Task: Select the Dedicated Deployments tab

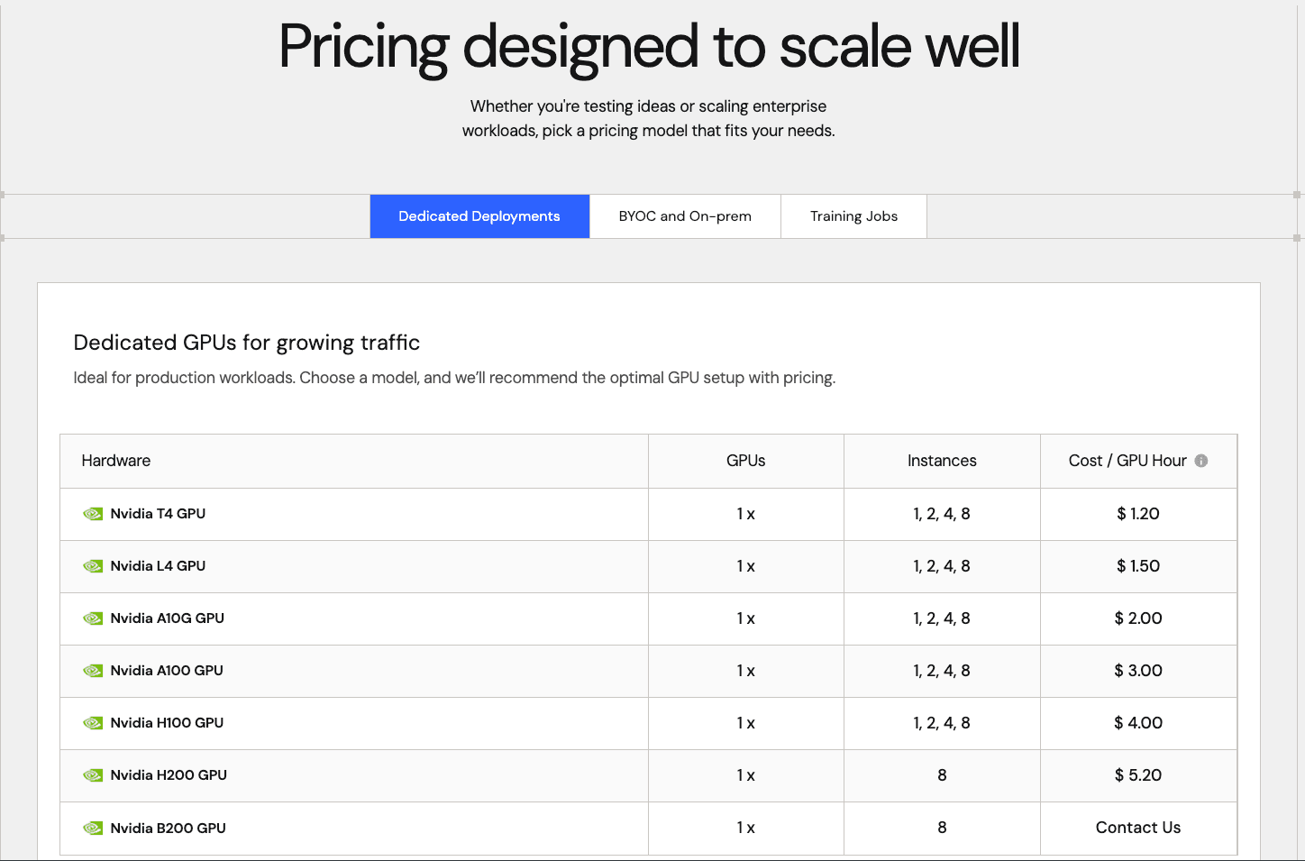Action: 479,216
